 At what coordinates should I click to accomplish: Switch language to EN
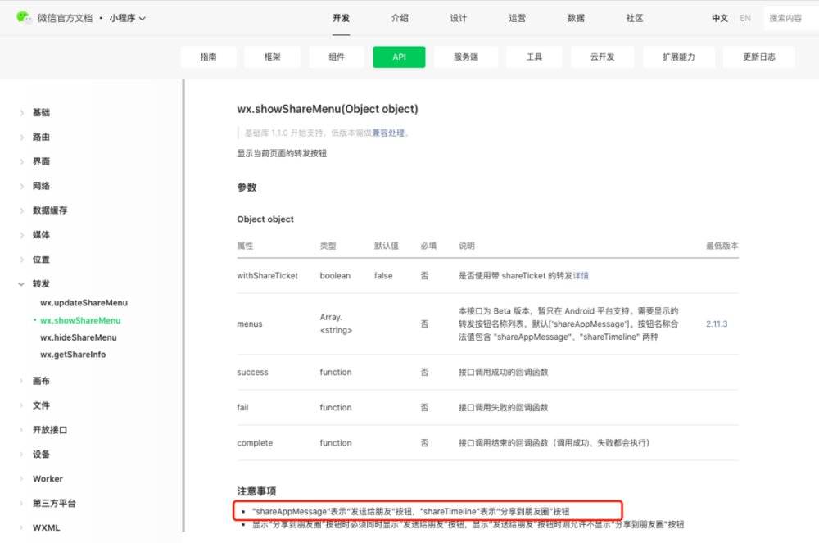(x=745, y=17)
